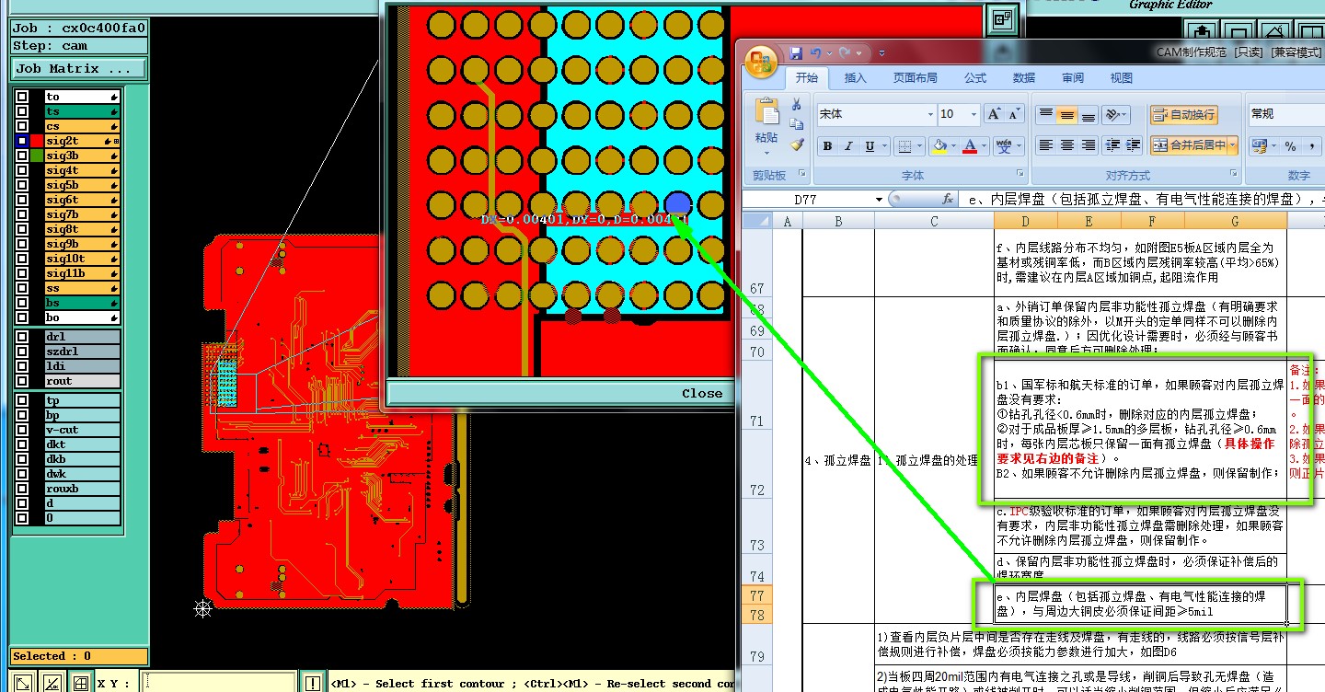The width and height of the screenshot is (1325, 692).
Task: Click the Copy icon in clipboard group
Action: [797, 124]
